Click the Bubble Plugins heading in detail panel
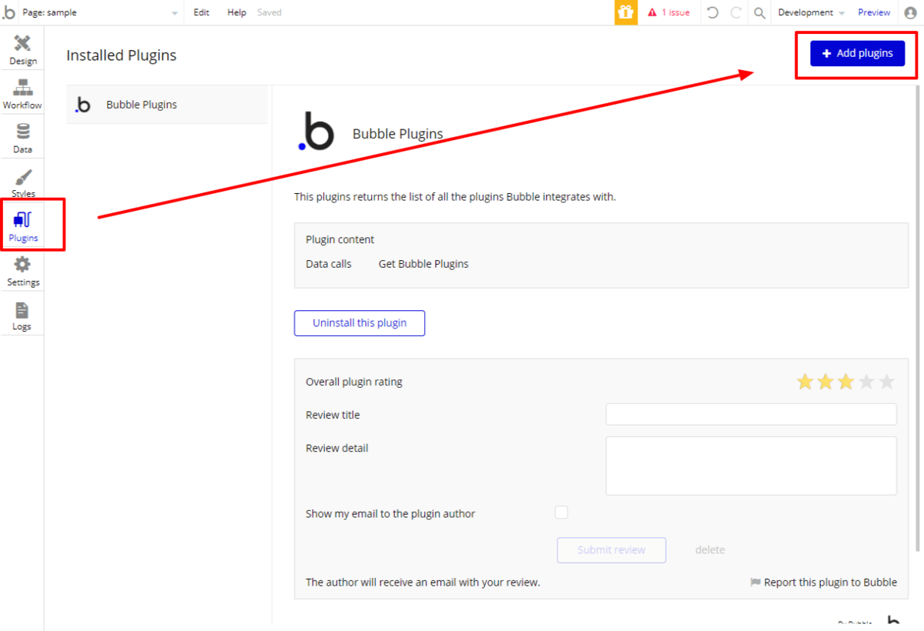This screenshot has height=631, width=924. [398, 134]
